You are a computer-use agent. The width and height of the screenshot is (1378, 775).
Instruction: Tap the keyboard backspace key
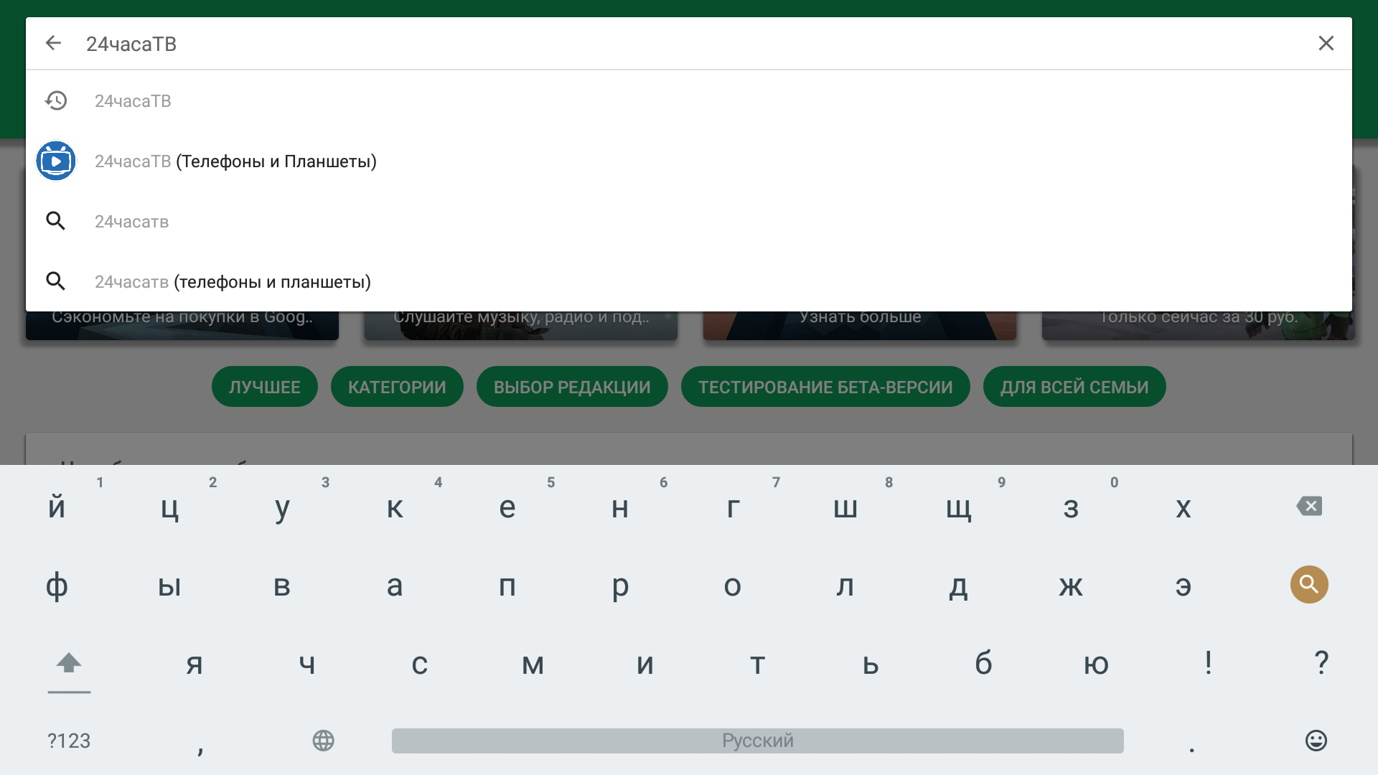(x=1309, y=507)
